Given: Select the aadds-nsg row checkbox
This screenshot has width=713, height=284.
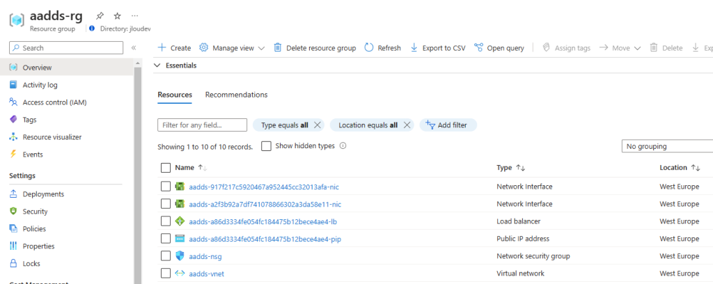Looking at the screenshot, I should click(x=166, y=256).
